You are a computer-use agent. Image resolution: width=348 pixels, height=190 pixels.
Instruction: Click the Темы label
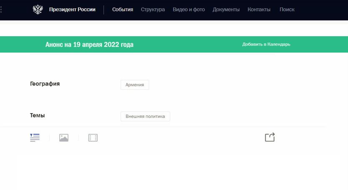point(37,115)
